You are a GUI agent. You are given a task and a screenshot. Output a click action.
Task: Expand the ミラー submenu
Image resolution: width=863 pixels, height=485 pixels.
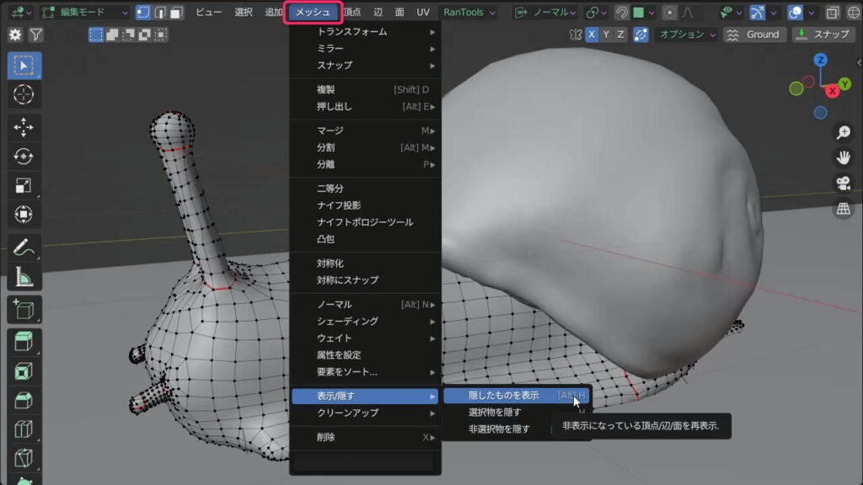(365, 48)
